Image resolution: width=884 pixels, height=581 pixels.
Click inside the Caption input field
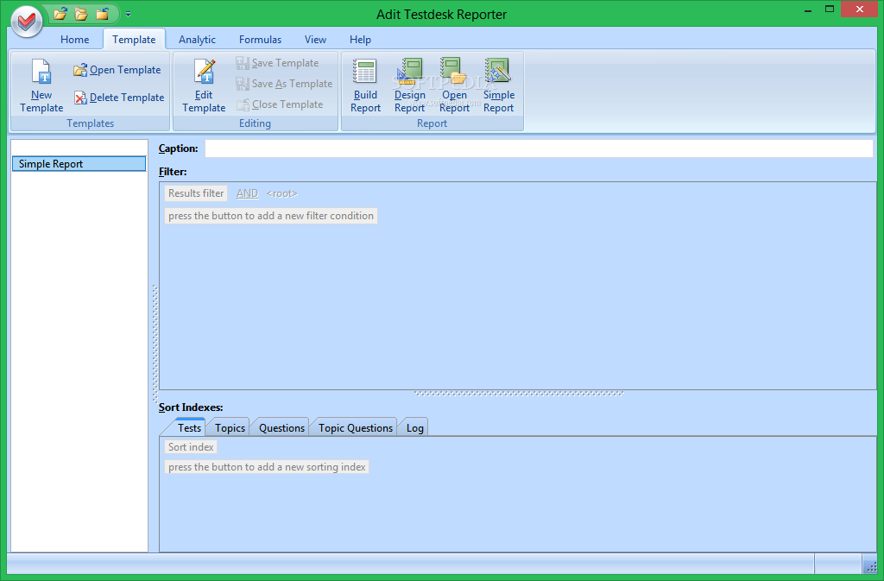click(539, 148)
